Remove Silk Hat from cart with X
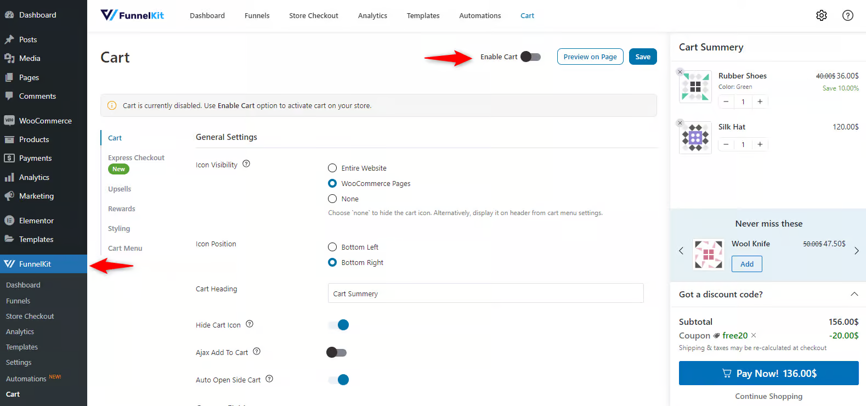Viewport: 866px width, 406px height. click(680, 123)
